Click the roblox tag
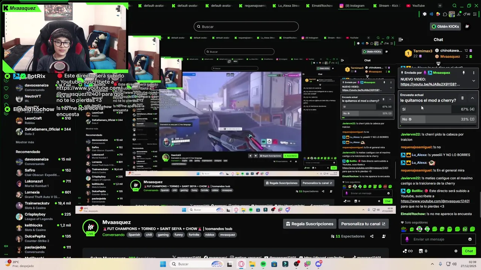The width and height of the screenshot is (481, 270). pos(210,235)
